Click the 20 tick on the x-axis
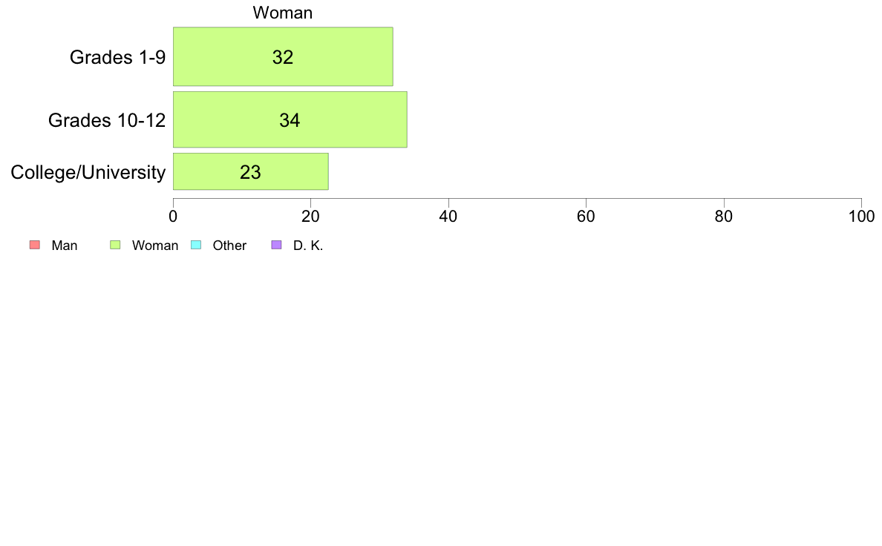Image resolution: width=882 pixels, height=546 pixels. [310, 217]
